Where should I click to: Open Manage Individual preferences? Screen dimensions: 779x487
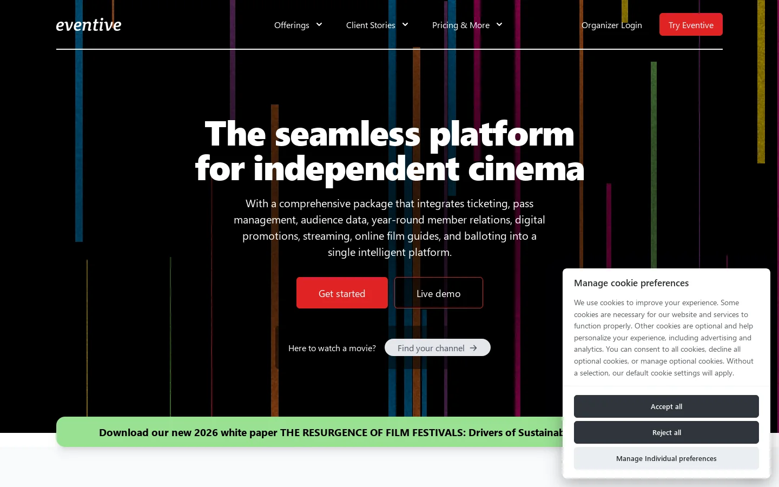point(666,458)
